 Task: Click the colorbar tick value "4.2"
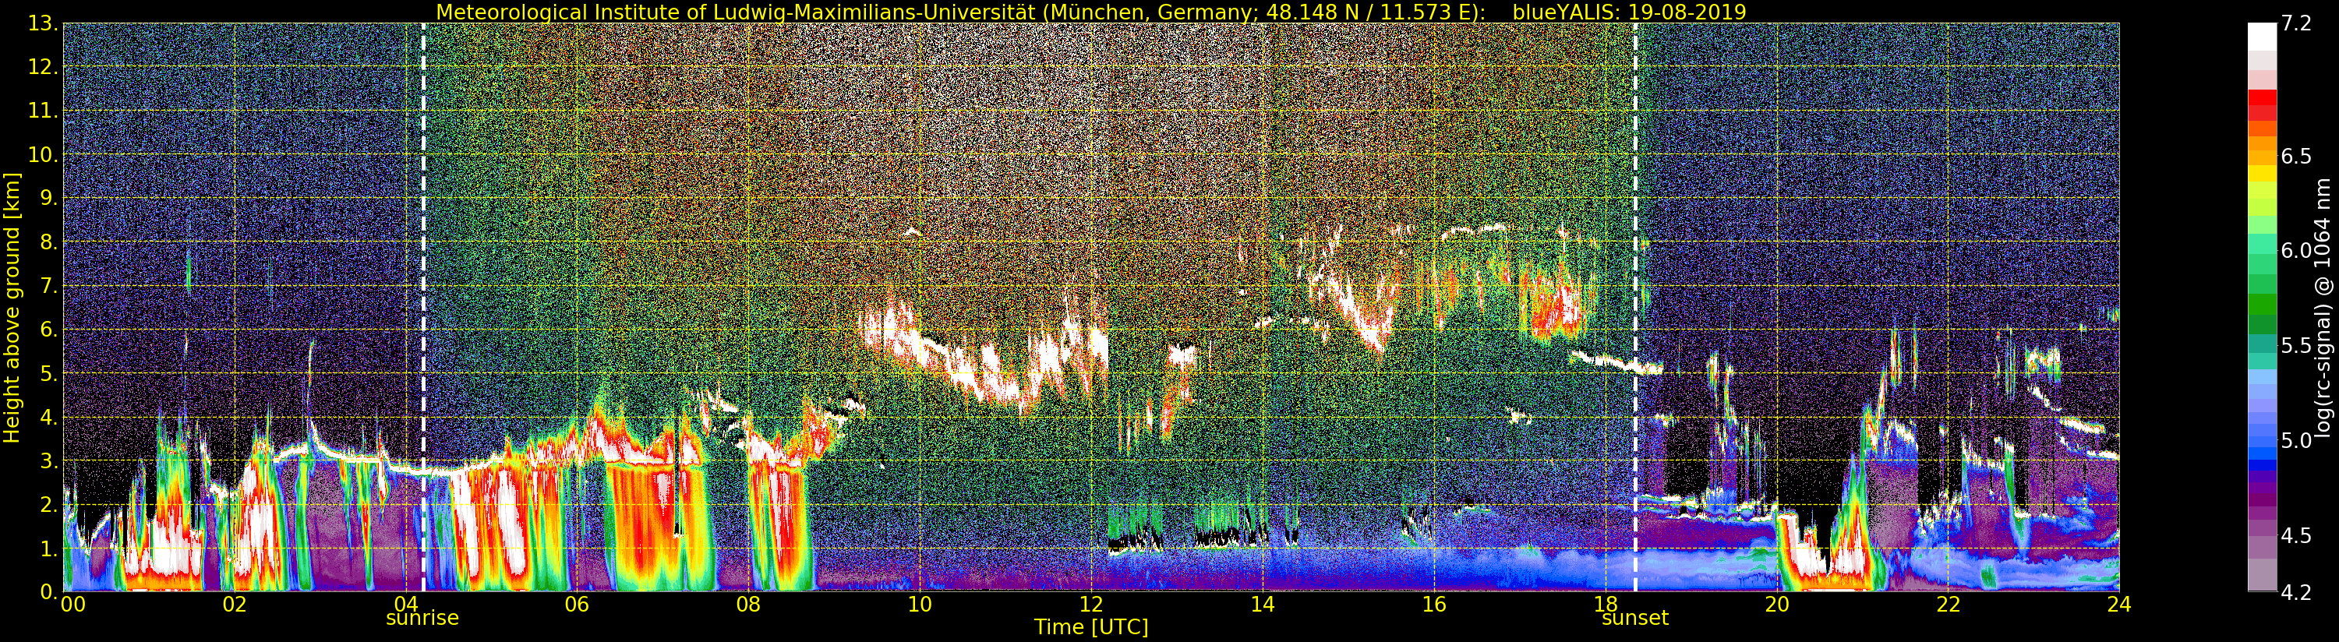pos(2296,593)
